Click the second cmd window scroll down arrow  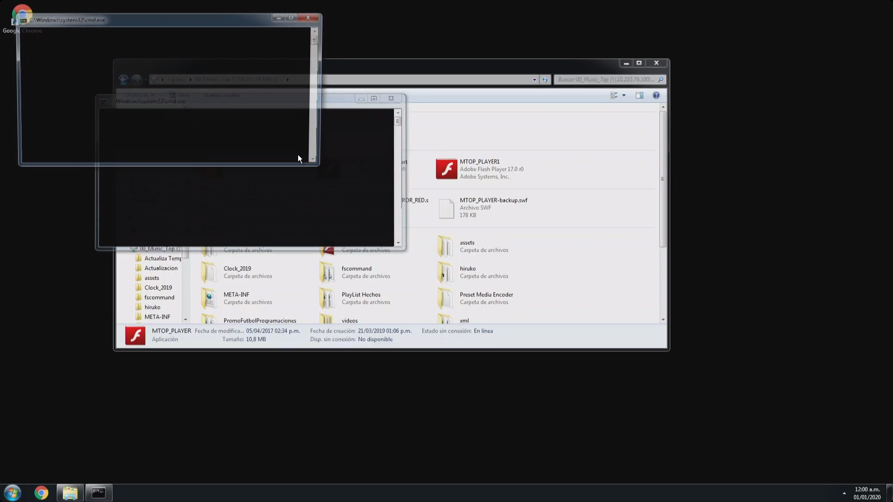click(398, 243)
